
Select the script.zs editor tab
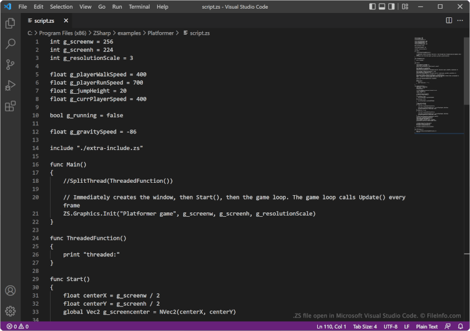coord(43,20)
